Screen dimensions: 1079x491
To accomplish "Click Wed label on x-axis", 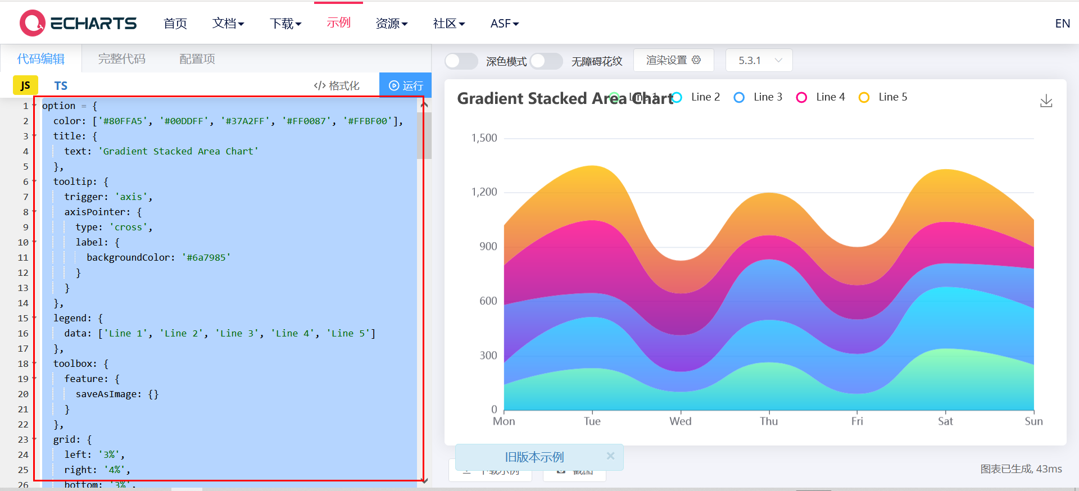I will tap(680, 421).
